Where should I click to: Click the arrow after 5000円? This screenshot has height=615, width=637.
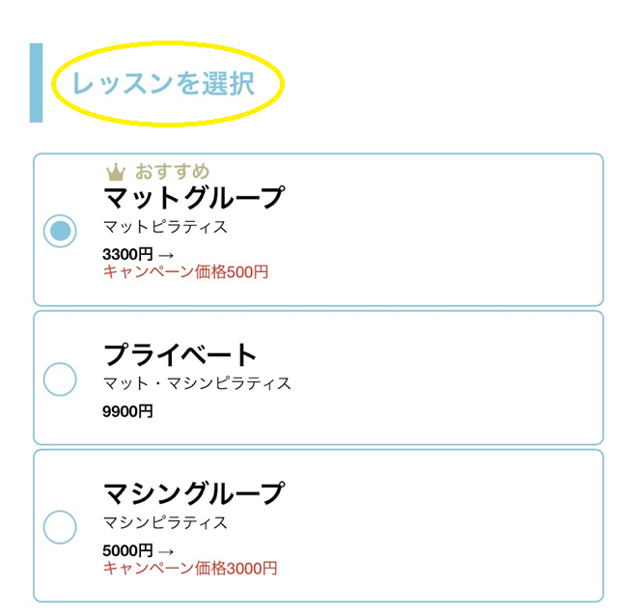tap(165, 550)
